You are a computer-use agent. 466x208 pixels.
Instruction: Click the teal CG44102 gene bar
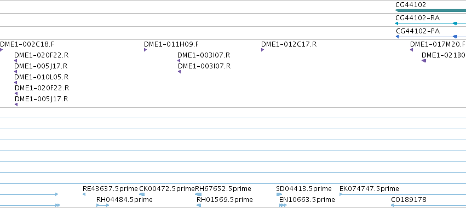click(430, 10)
